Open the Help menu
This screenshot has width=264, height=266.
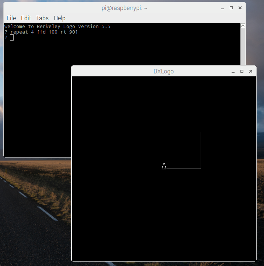point(59,18)
